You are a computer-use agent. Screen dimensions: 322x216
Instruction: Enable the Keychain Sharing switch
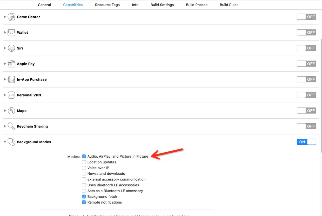[x=306, y=126]
